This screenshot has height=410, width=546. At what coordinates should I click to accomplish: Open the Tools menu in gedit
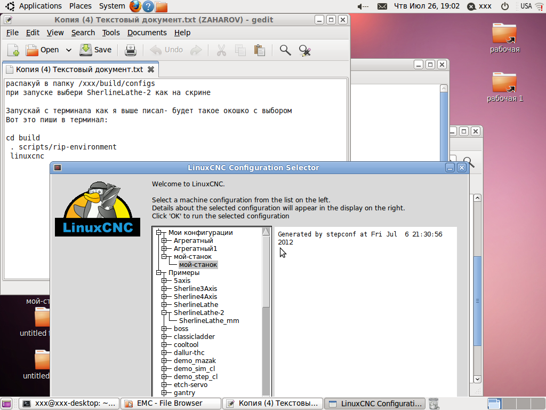click(111, 33)
